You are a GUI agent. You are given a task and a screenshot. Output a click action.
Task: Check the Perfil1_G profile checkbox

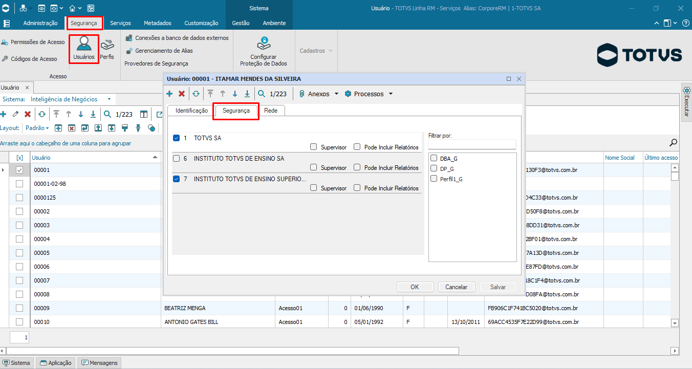click(434, 179)
